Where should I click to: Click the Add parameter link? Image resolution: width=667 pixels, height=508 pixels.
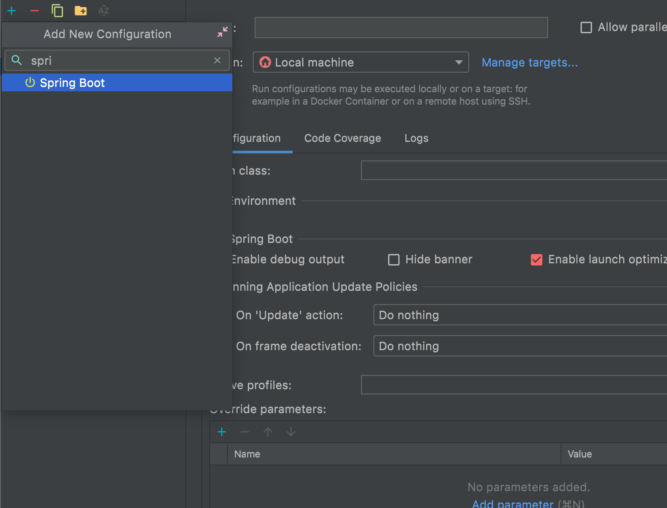tap(513, 504)
